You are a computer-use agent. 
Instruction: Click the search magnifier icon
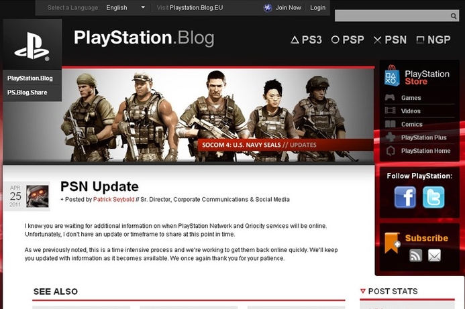454,16
